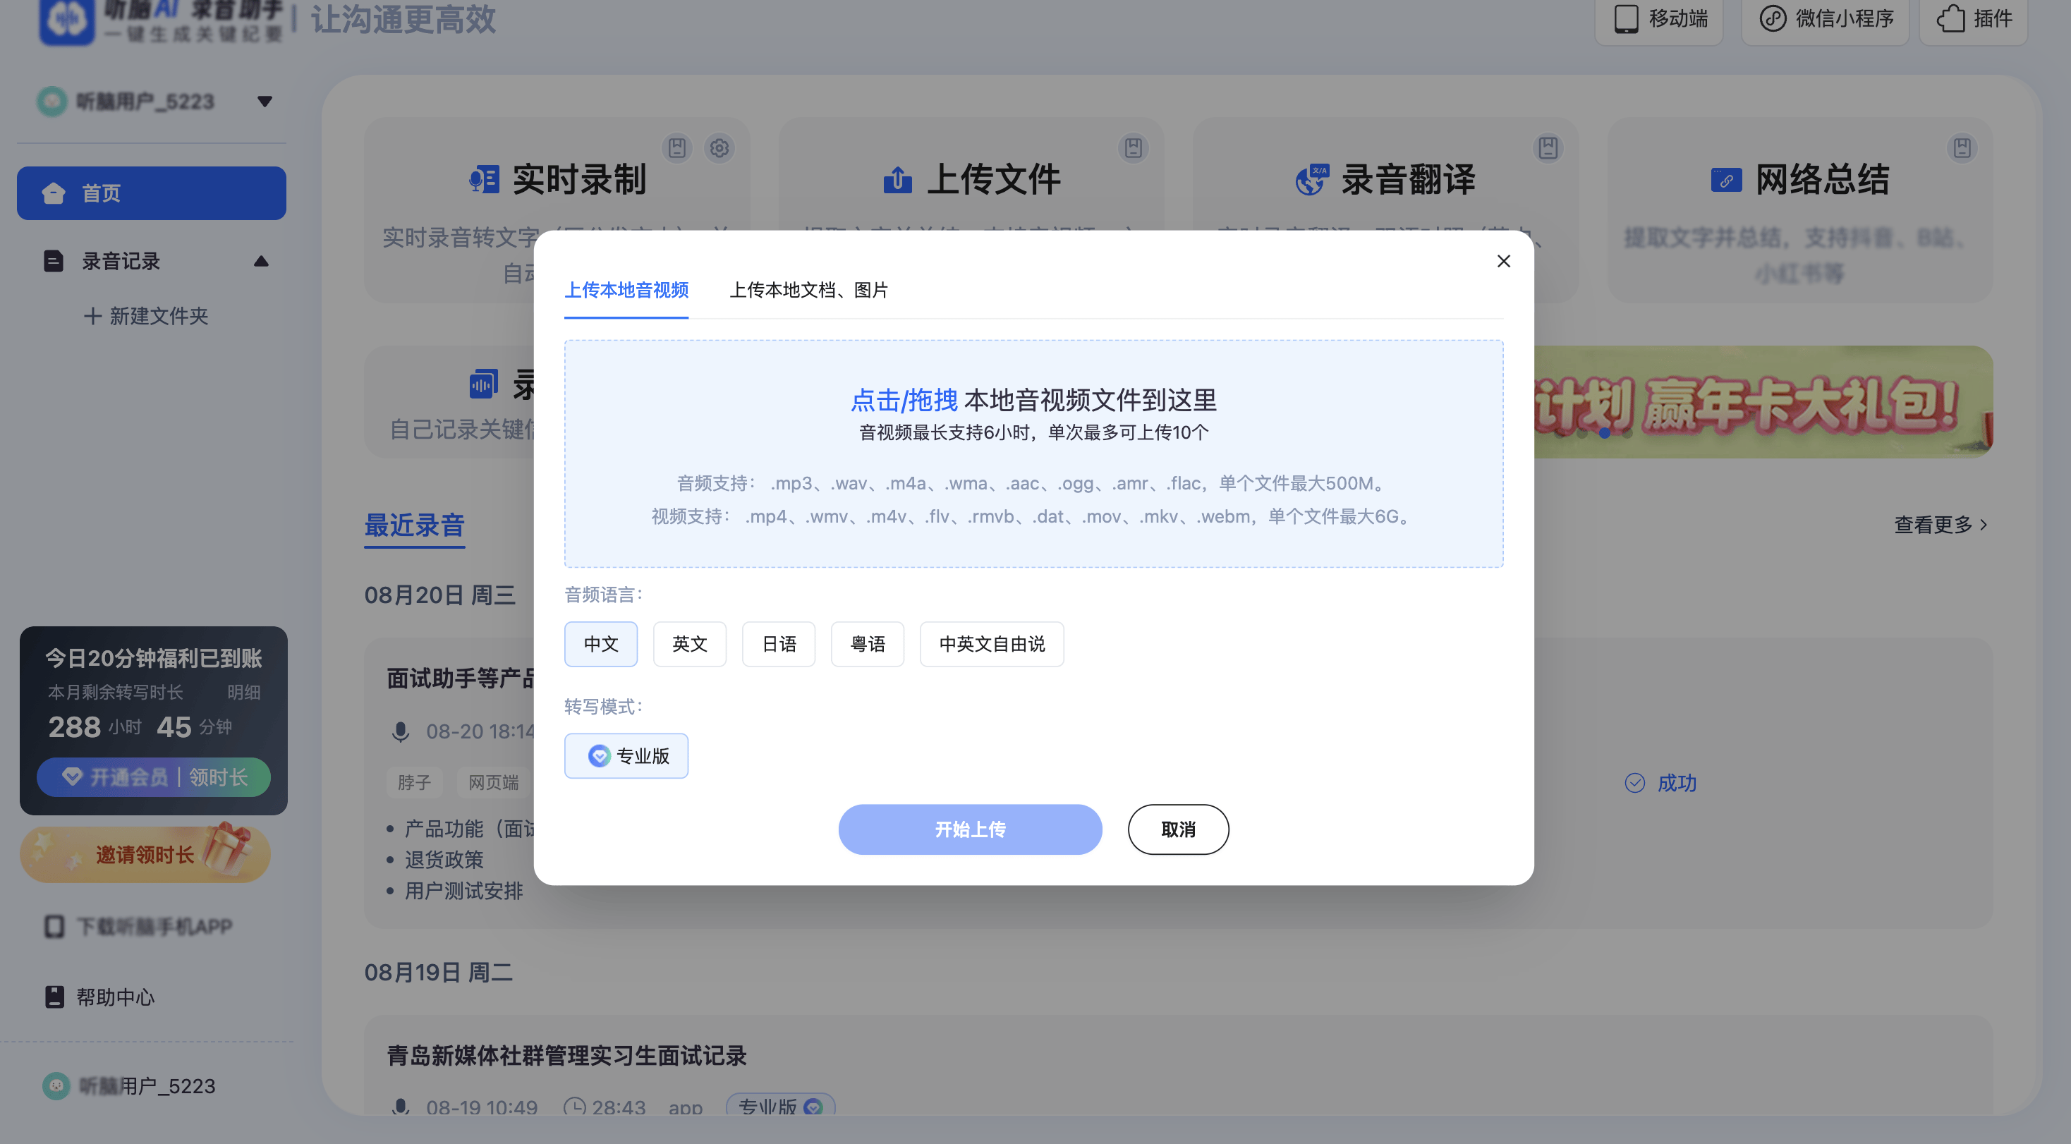The image size is (2071, 1144).
Task: Select 英文 as audio language
Action: pyautogui.click(x=689, y=644)
